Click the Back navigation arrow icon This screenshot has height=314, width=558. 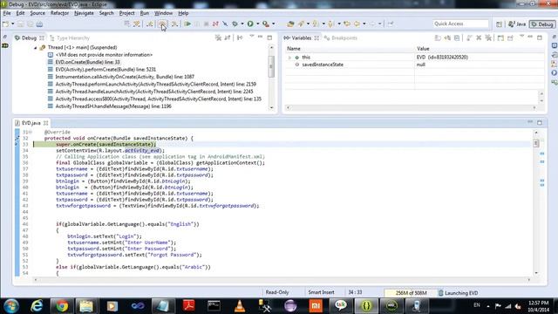click(357, 24)
